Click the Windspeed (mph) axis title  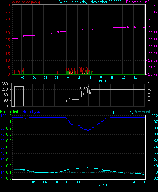[26, 2]
